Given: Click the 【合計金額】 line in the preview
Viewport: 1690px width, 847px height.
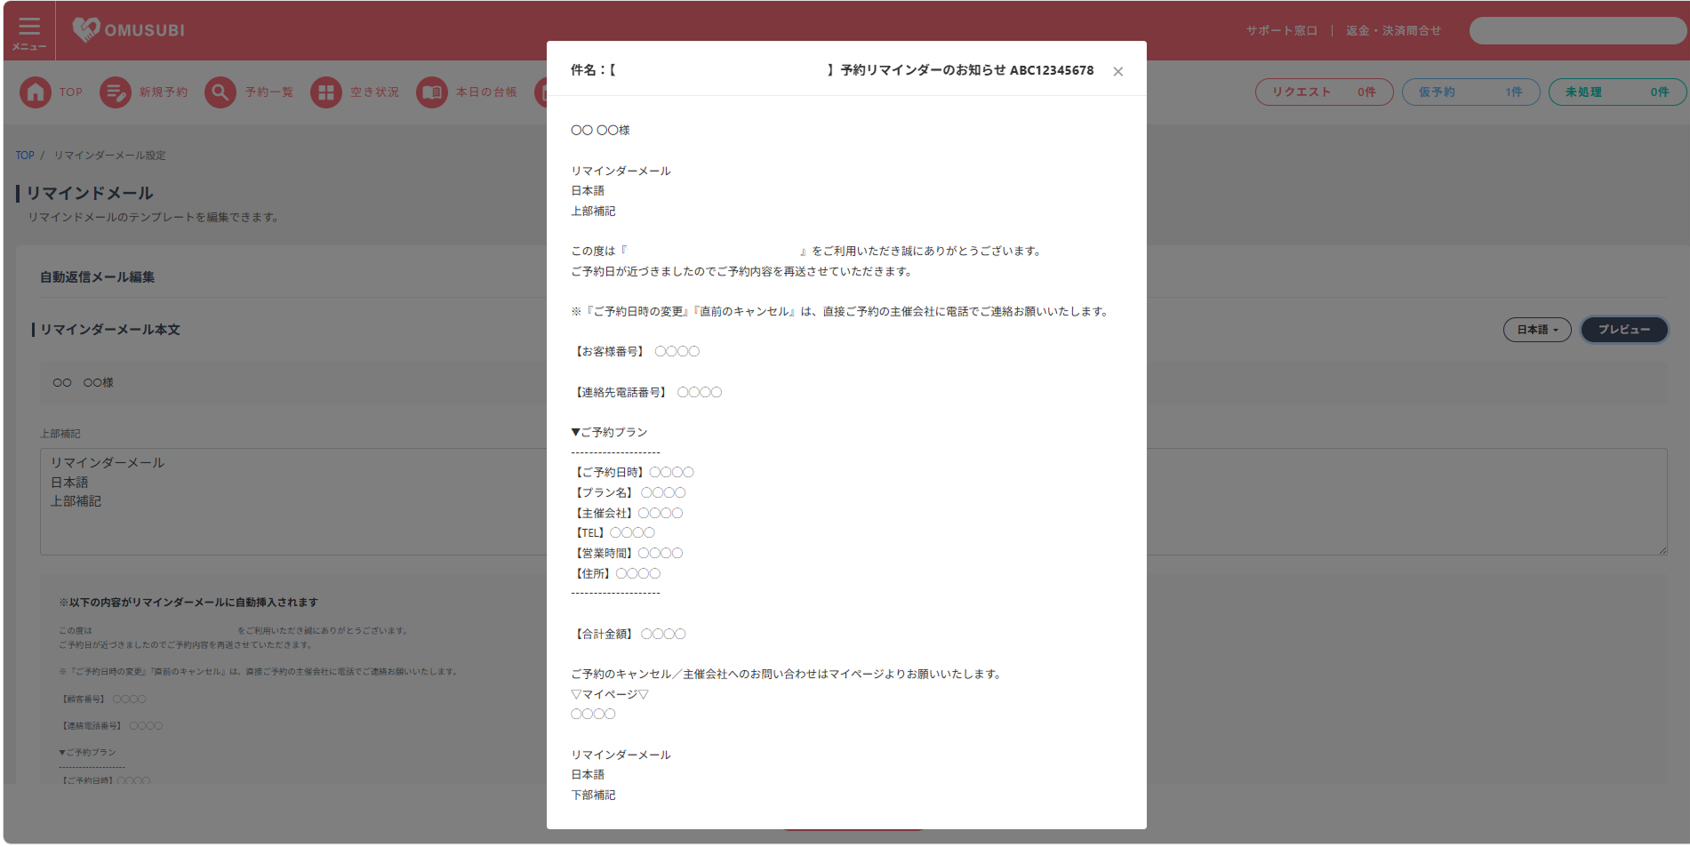Looking at the screenshot, I should tap(629, 635).
